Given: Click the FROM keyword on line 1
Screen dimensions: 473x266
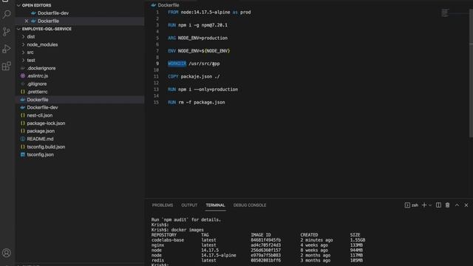Looking at the screenshot, I should coord(173,13).
